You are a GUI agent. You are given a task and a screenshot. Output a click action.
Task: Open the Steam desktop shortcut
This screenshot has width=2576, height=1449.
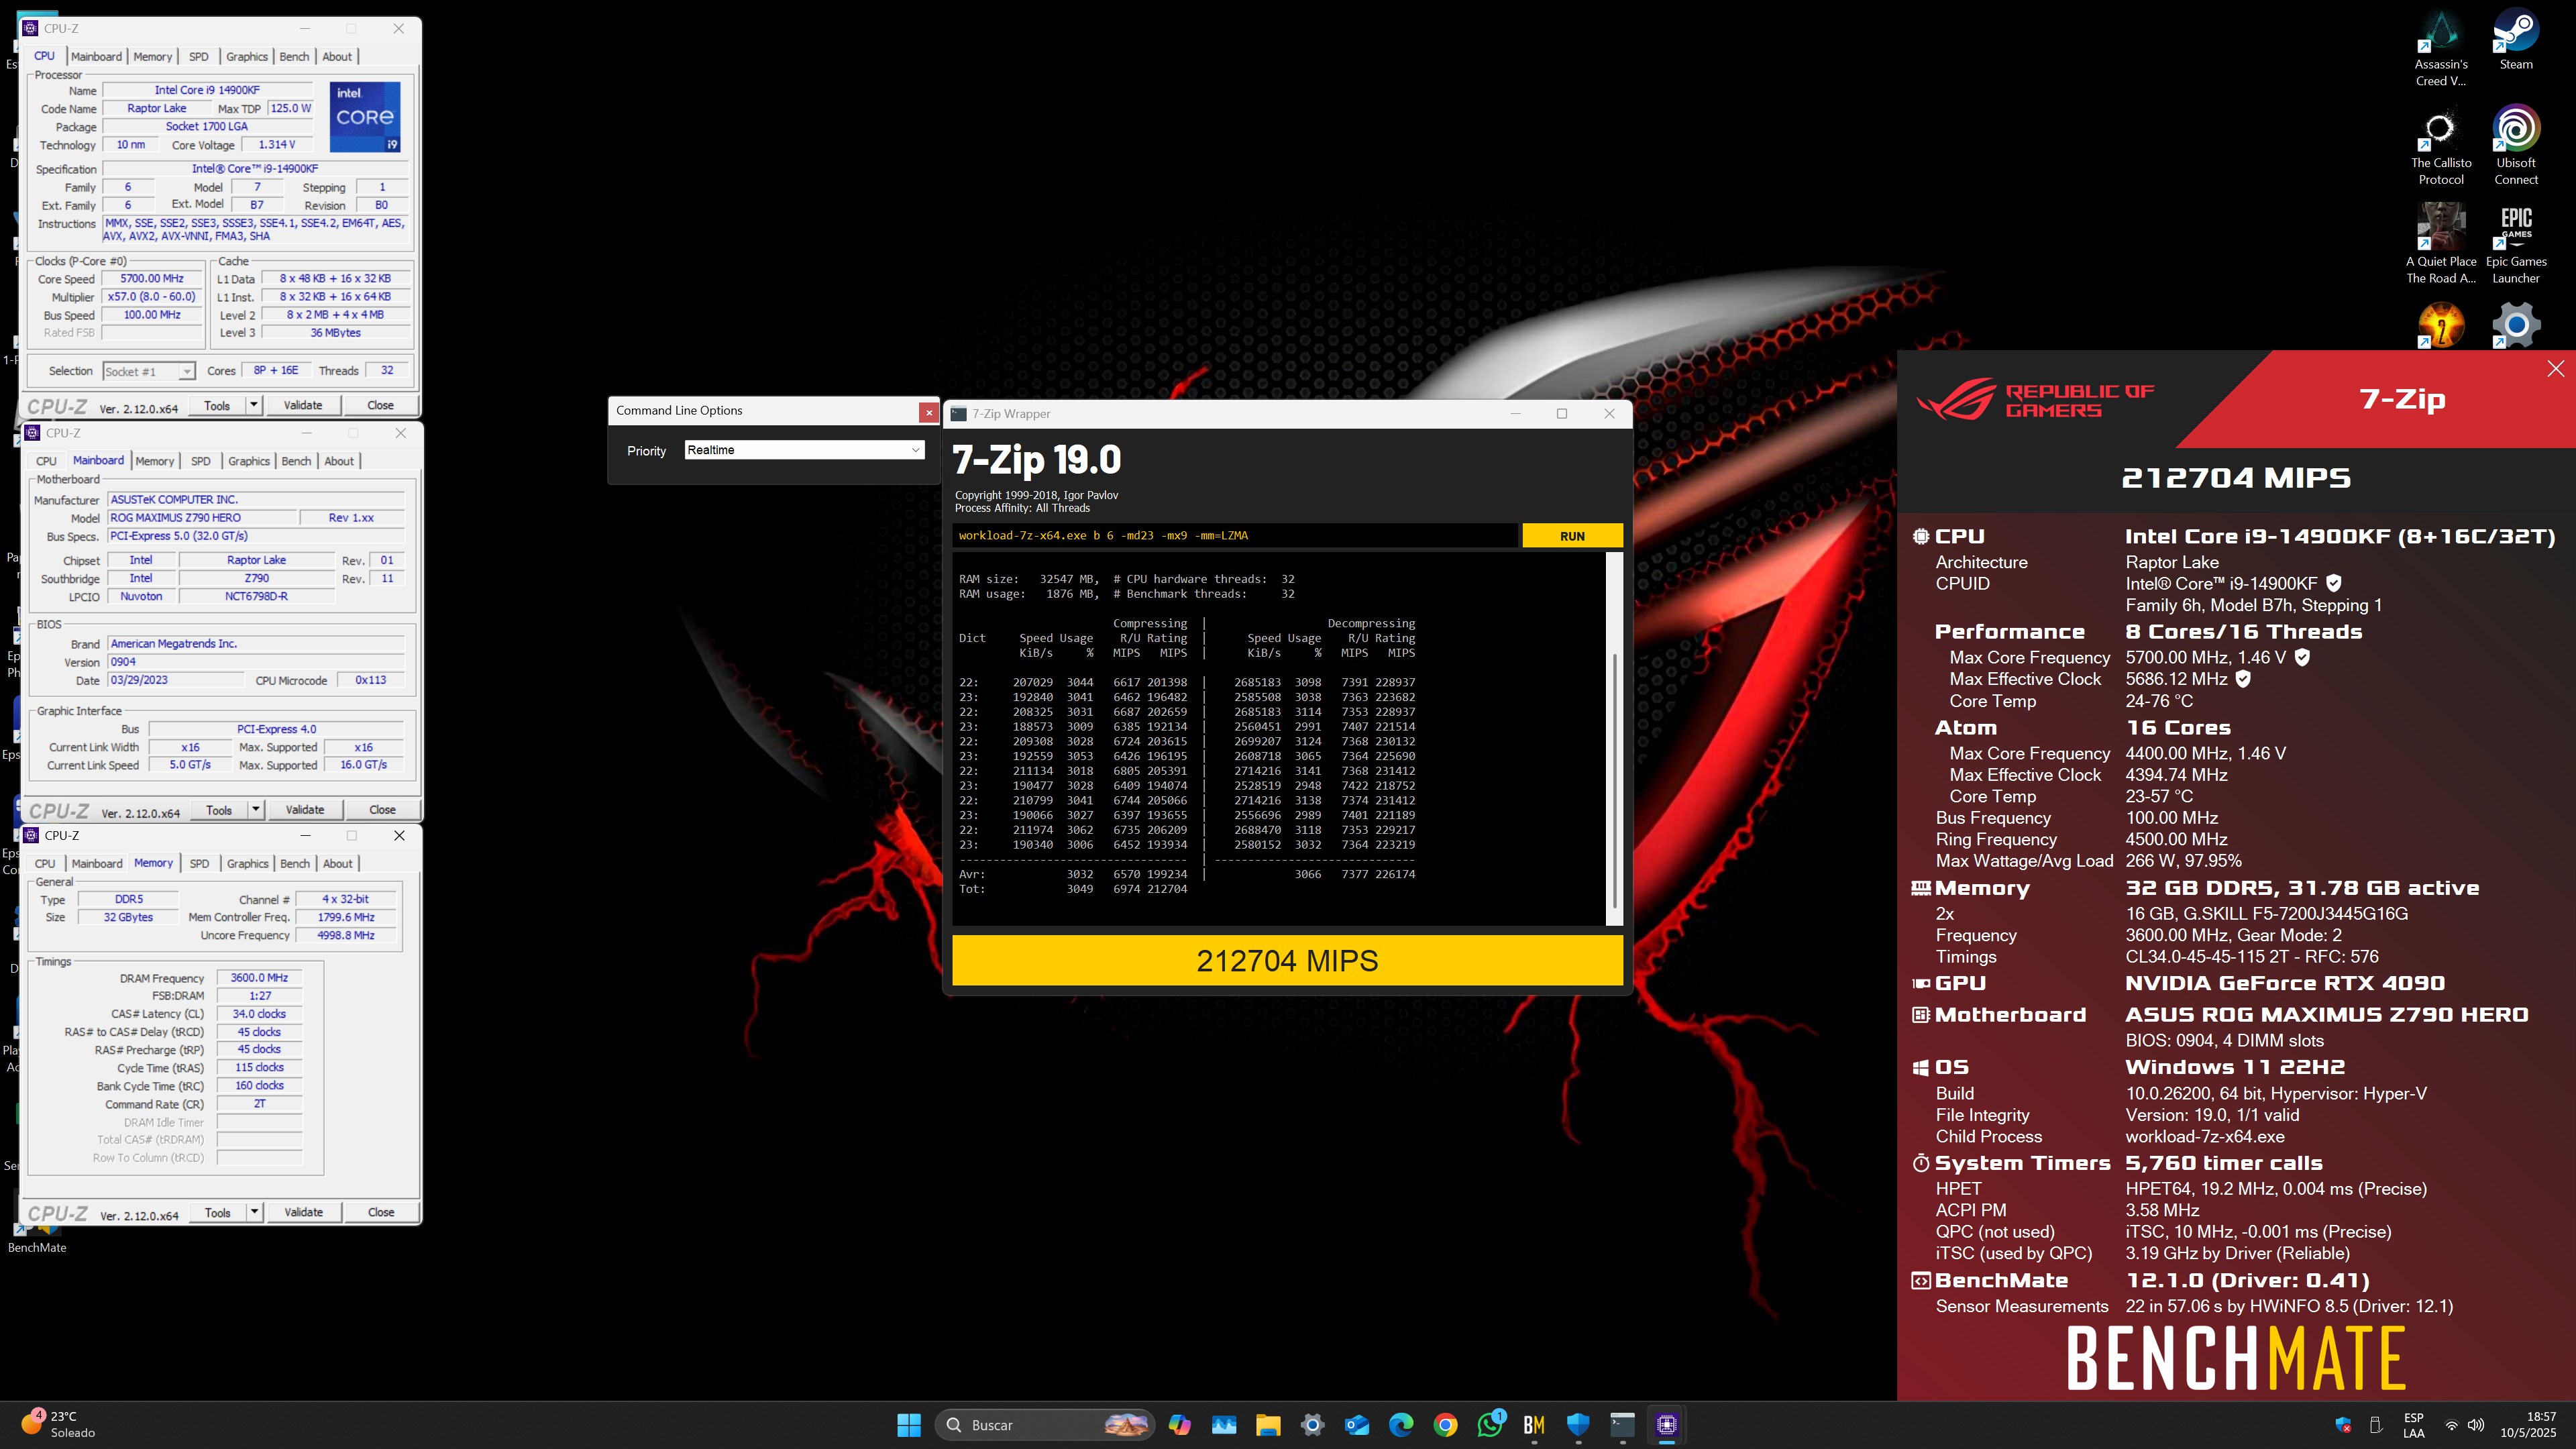pyautogui.click(x=2515, y=40)
